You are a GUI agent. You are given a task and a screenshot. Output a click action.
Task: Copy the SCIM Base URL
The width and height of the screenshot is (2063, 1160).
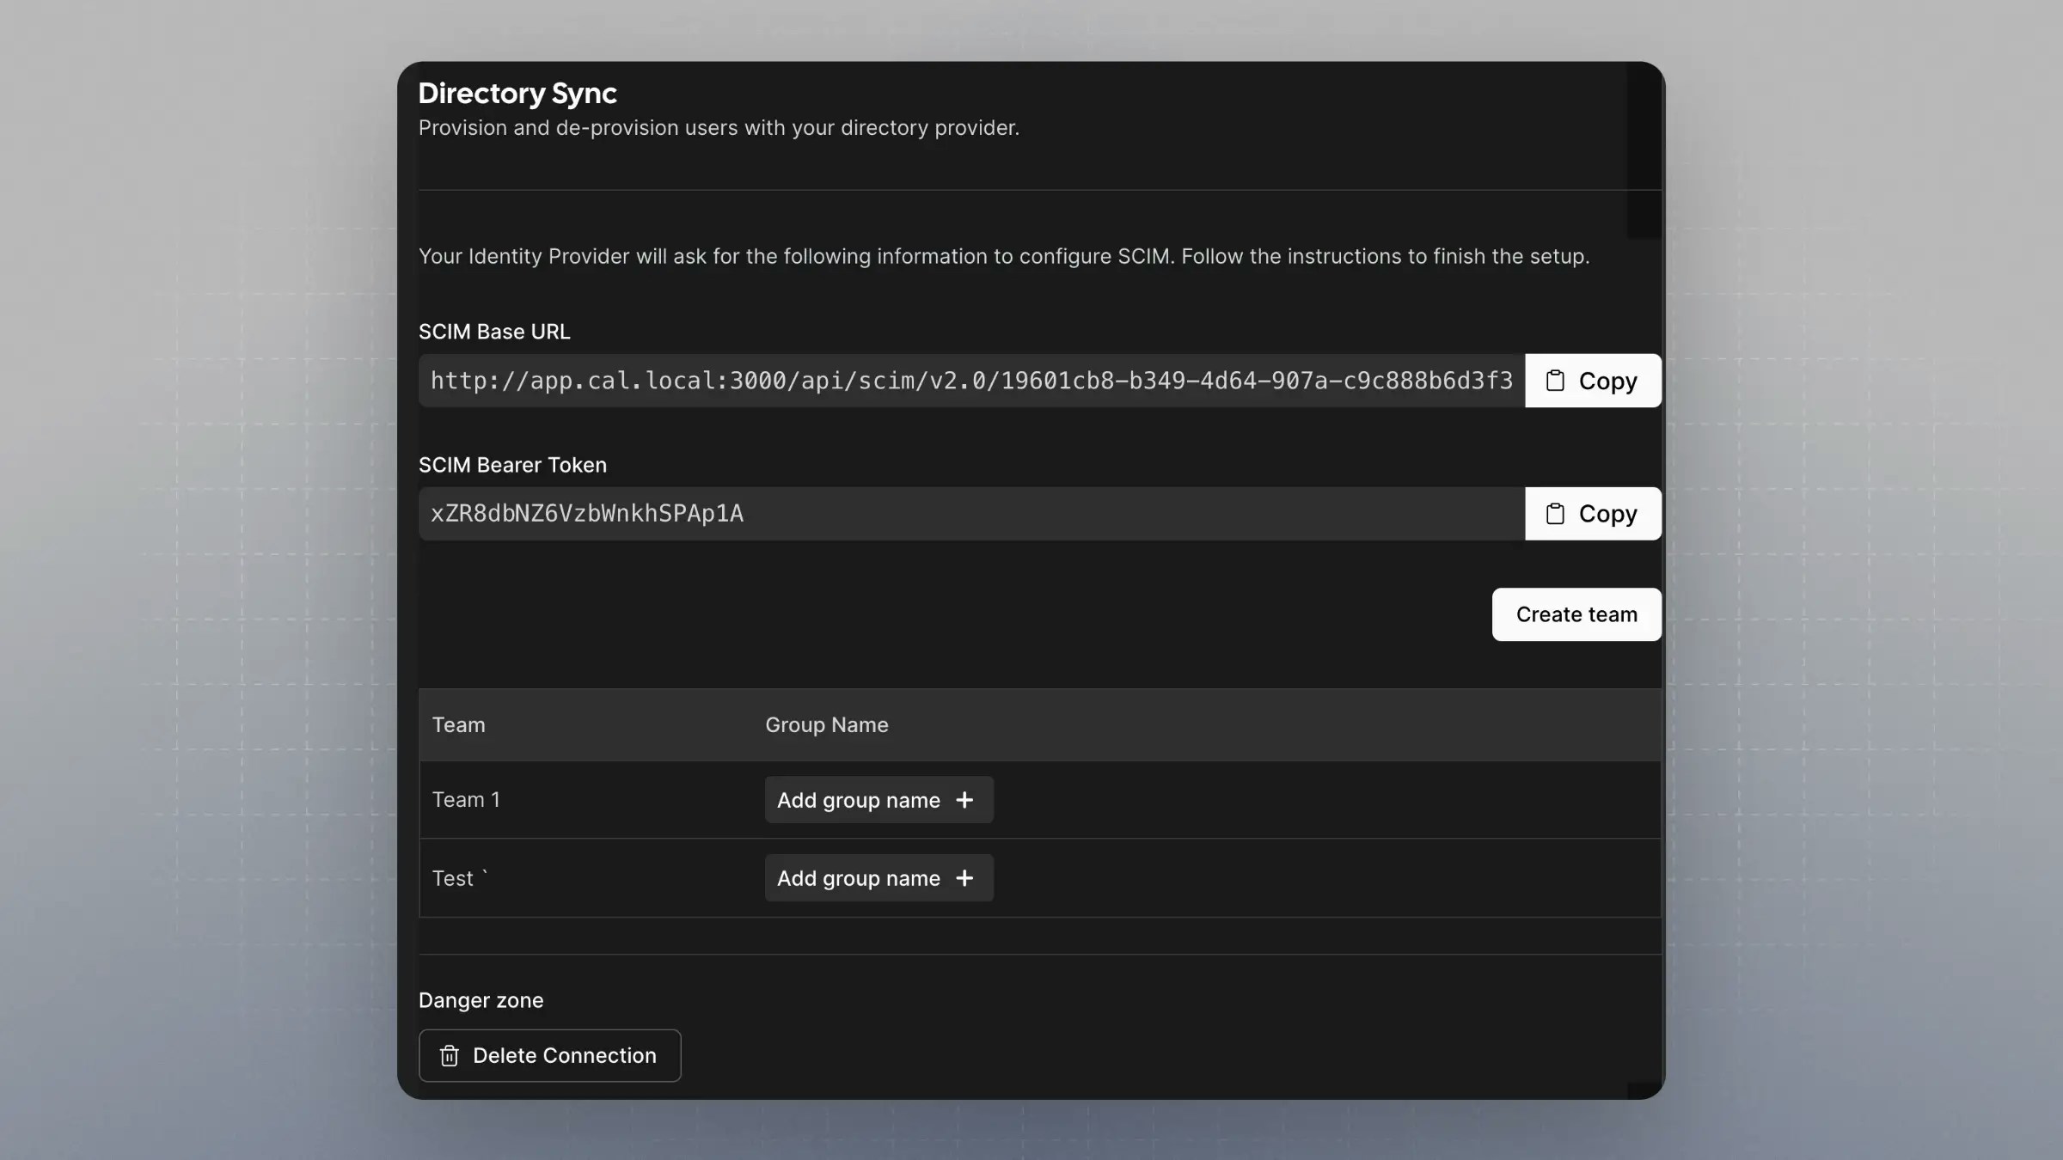point(1593,381)
